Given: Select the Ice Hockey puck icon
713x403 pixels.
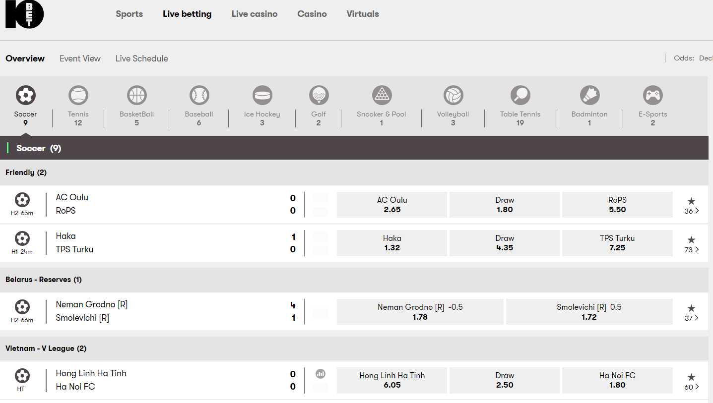Looking at the screenshot, I should click(x=262, y=95).
